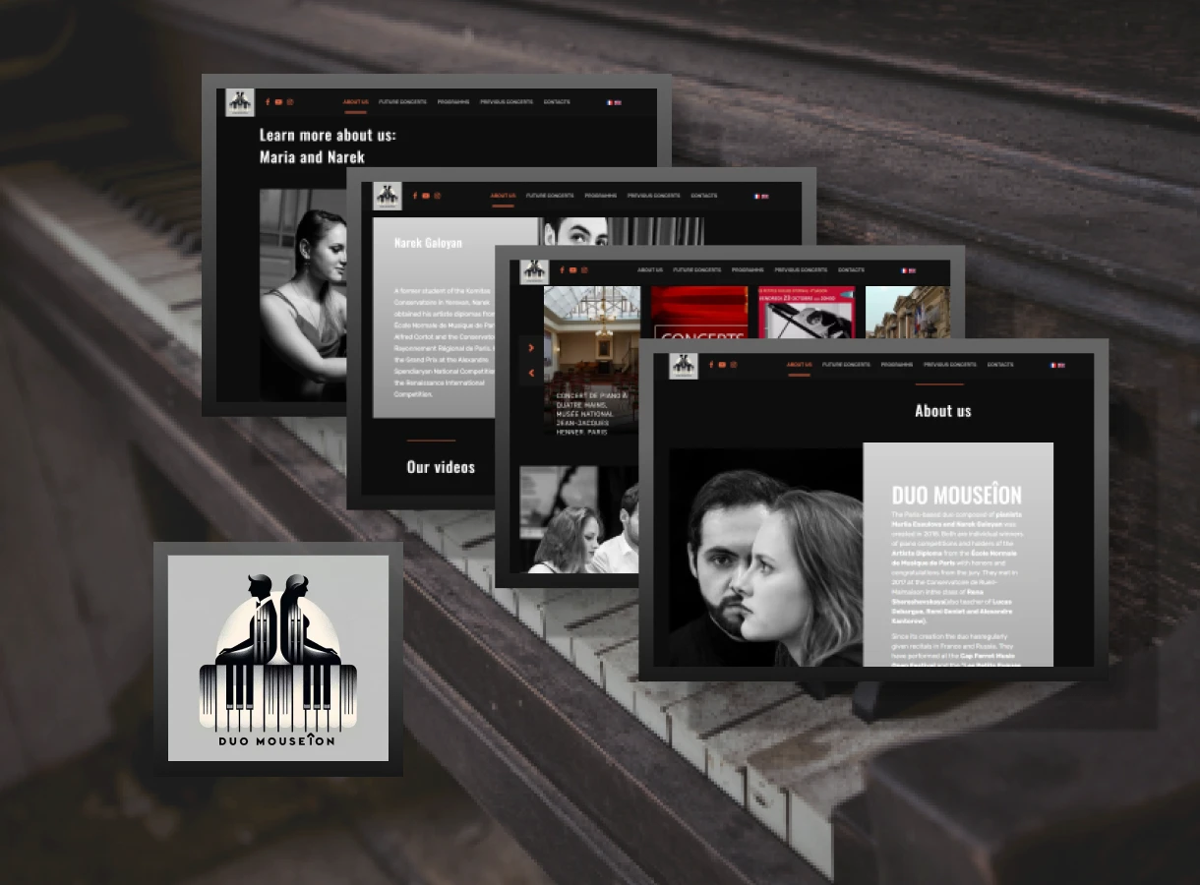Screen dimensions: 1200x885
Task: Click the Instagram icon on the Narek Galoyan page
Action: tap(438, 196)
